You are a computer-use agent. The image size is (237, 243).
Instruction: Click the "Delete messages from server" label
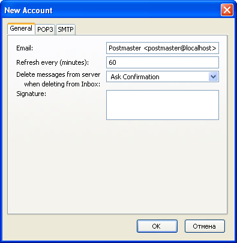[x=58, y=74]
